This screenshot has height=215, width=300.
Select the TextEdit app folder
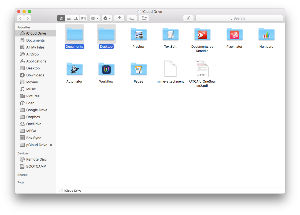tap(171, 34)
